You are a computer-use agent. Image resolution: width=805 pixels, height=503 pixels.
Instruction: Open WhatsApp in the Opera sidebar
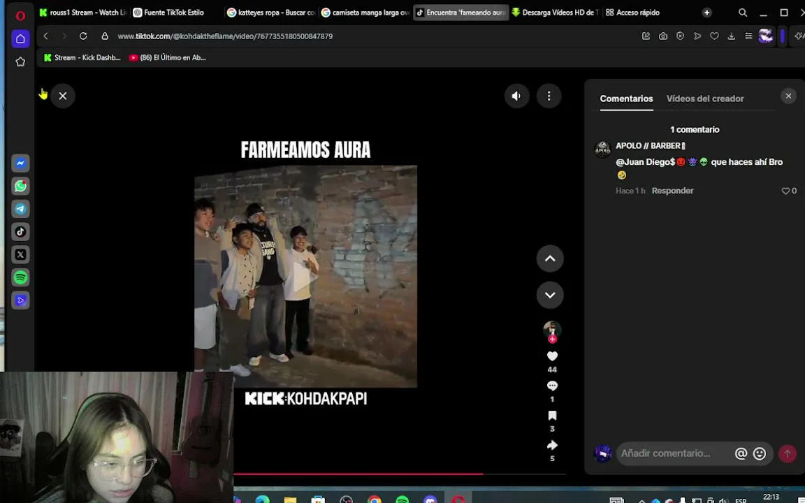[x=20, y=186]
